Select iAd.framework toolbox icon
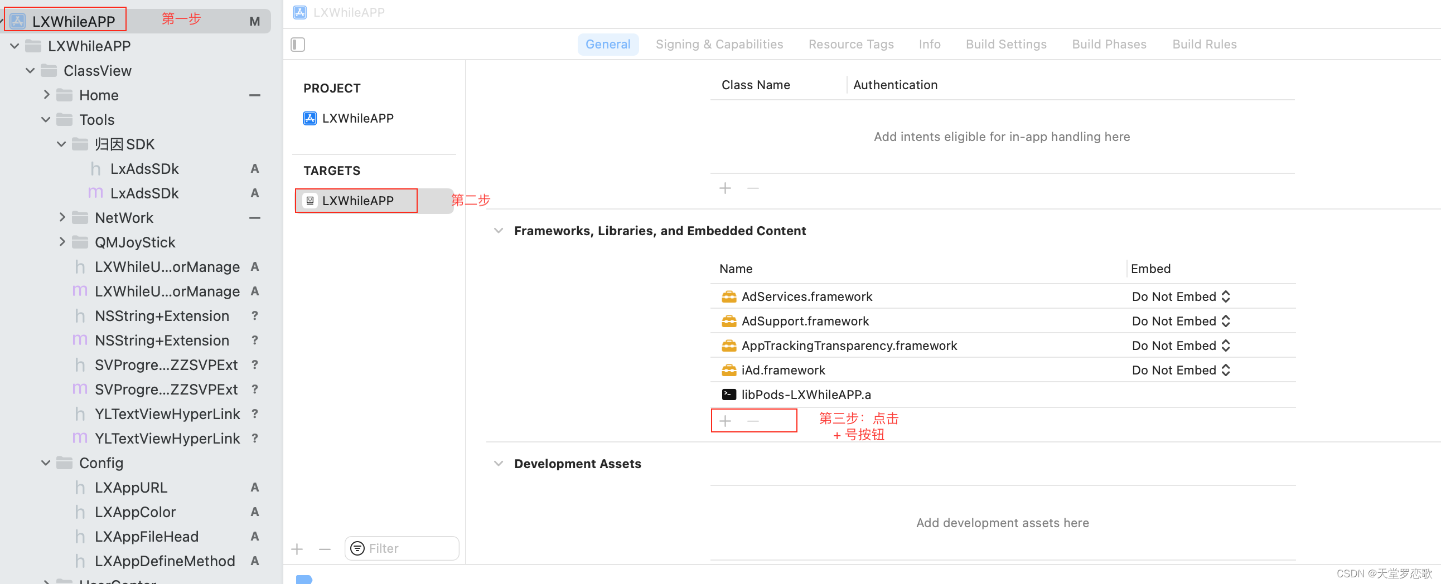The image size is (1441, 584). coord(728,370)
